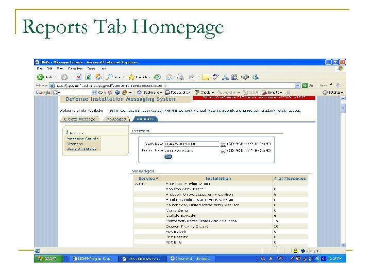Viewport: 371px width, 278px height.
Task: Open the address bar dropdown arrow
Action: [297, 85]
